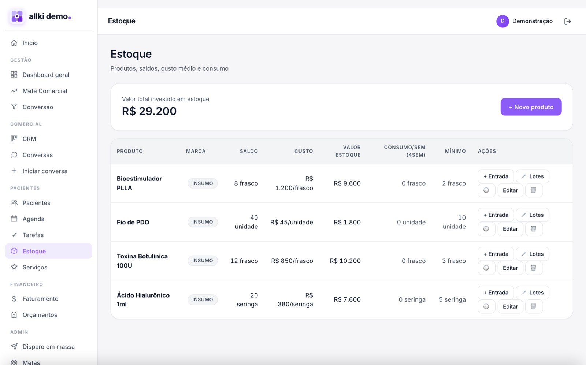The width and height of the screenshot is (586, 365).
Task: Delete Bioestimulador PLLA using trash icon
Action: 534,190
